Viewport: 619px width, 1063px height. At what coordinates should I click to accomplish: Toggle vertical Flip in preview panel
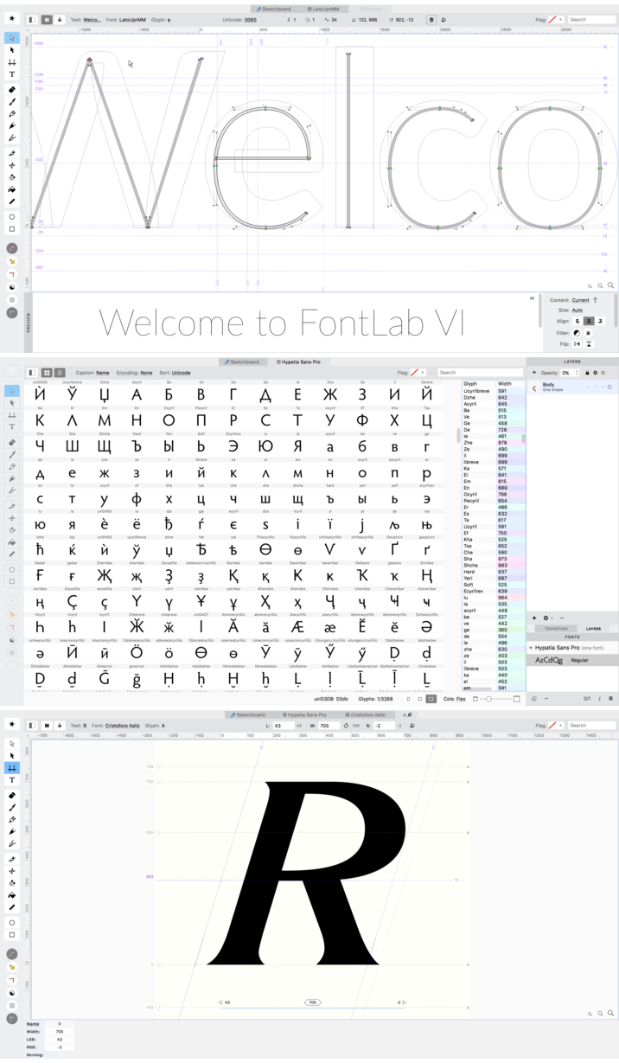click(x=589, y=343)
